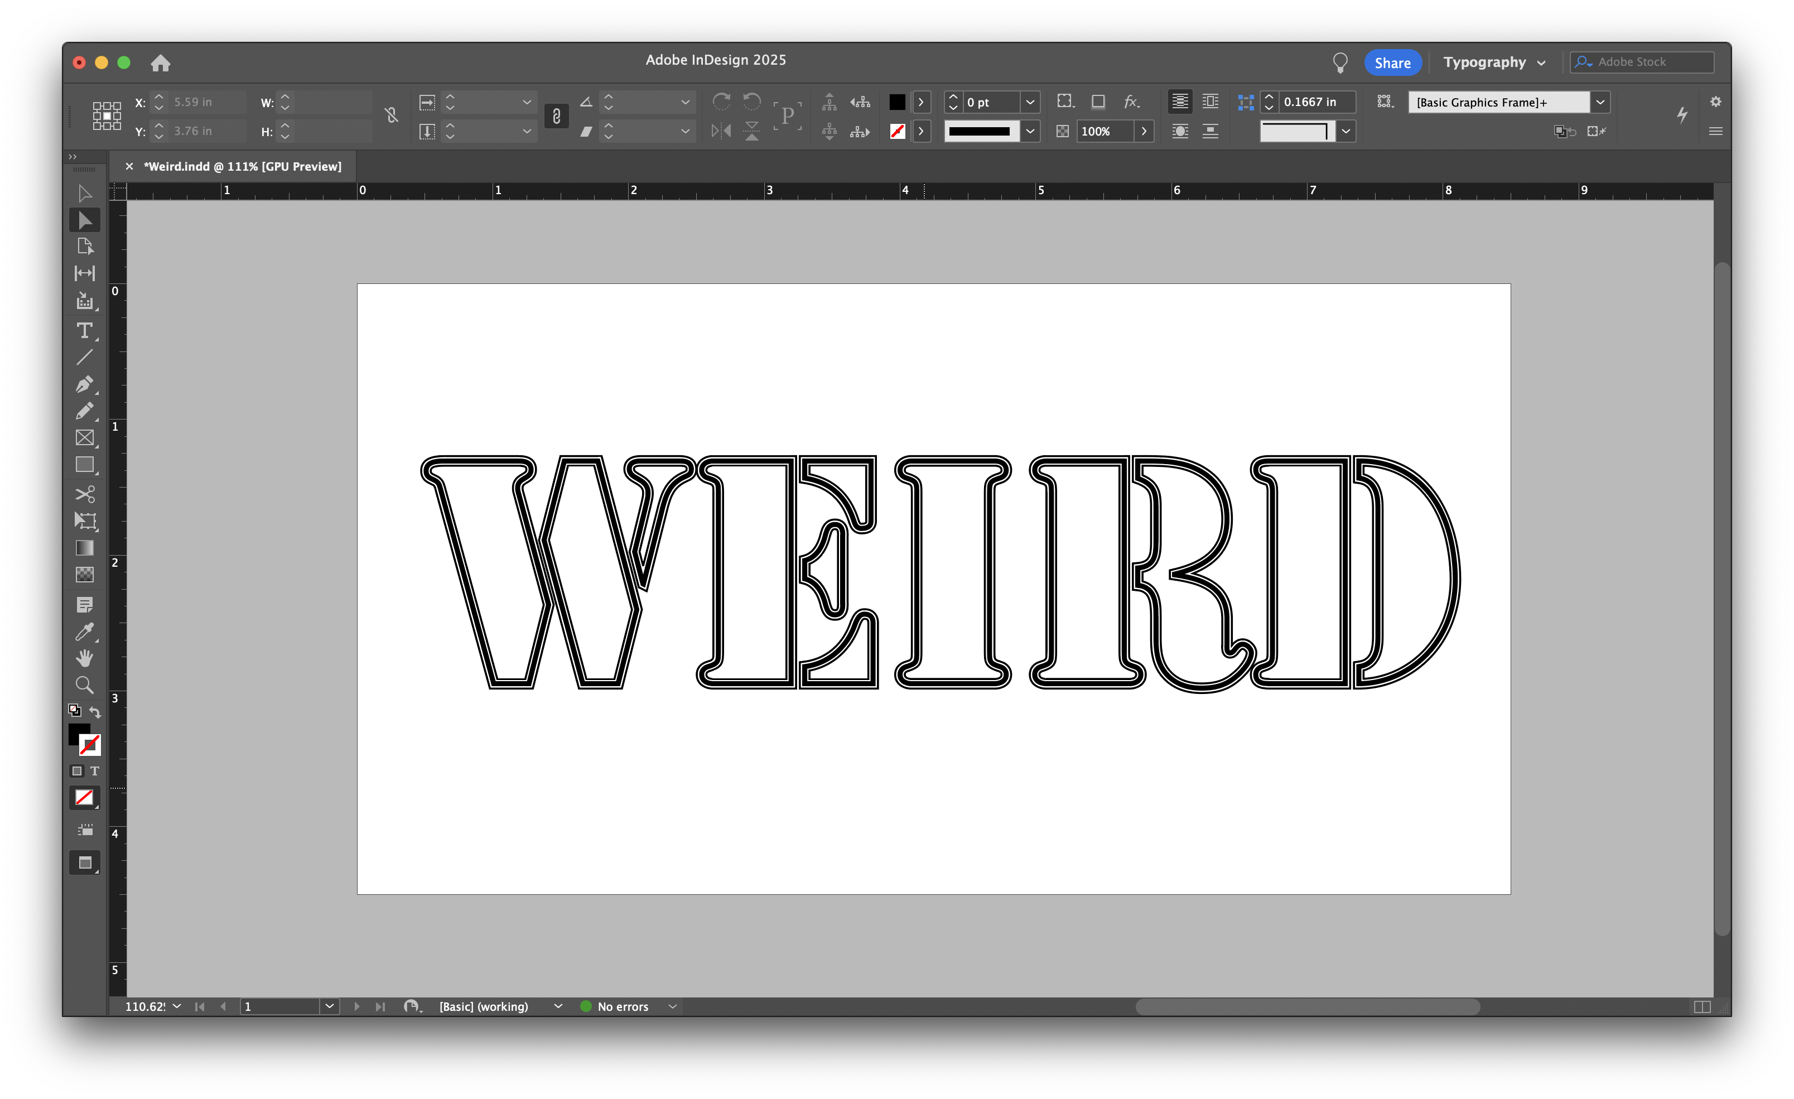The height and width of the screenshot is (1099, 1794).
Task: Select the Type tool
Action: tap(84, 331)
